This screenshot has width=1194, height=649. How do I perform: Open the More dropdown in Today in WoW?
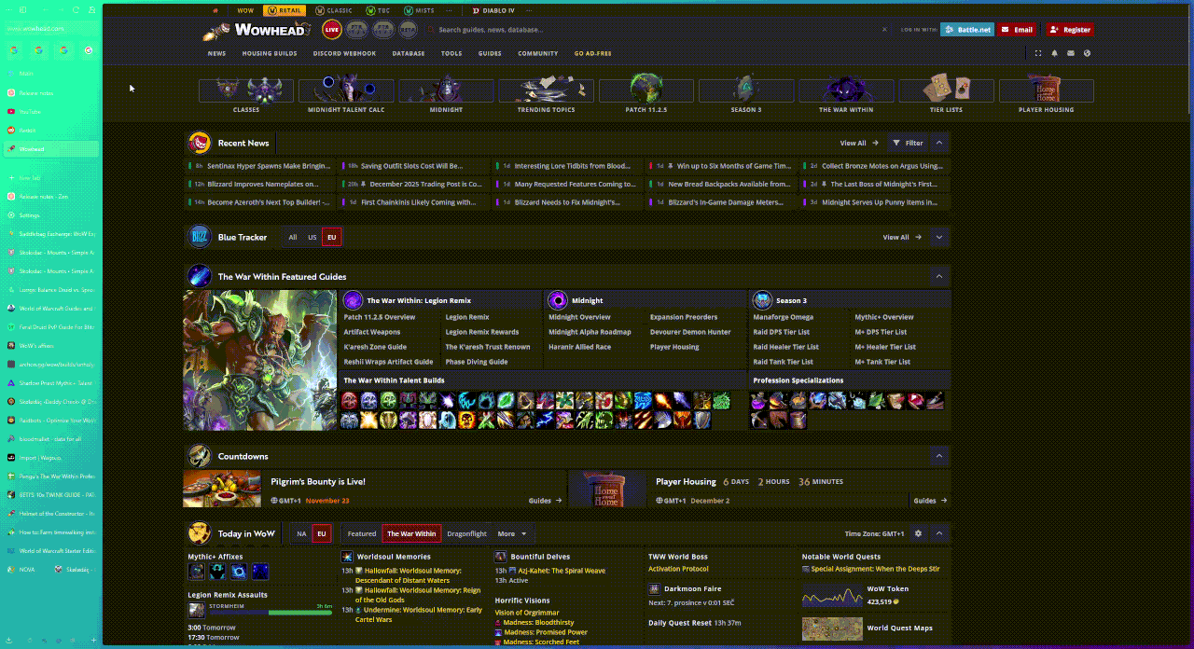click(x=512, y=533)
